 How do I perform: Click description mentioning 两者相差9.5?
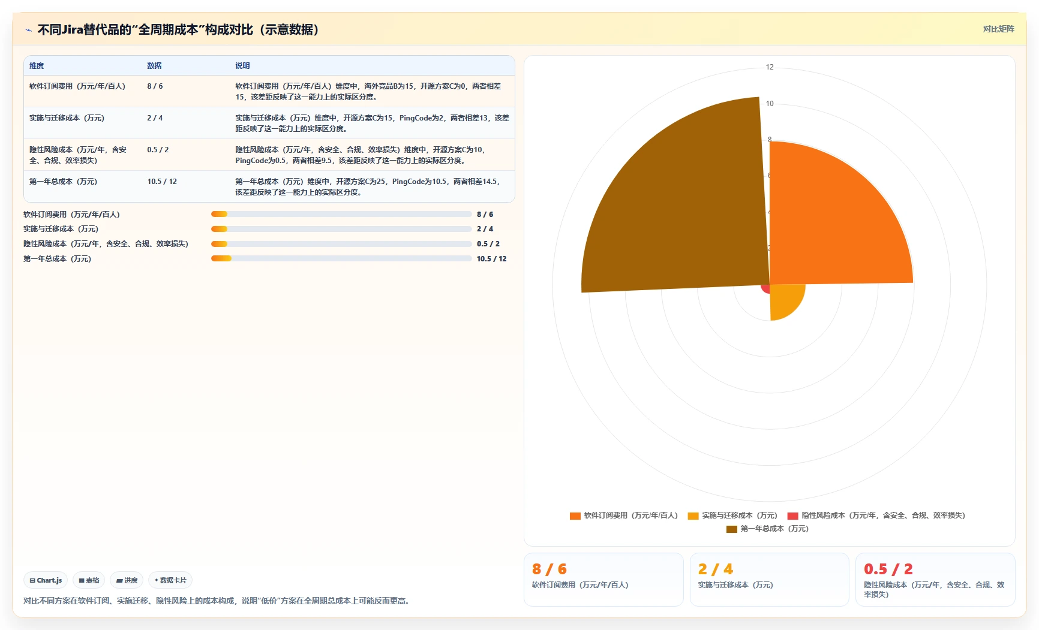coord(361,155)
